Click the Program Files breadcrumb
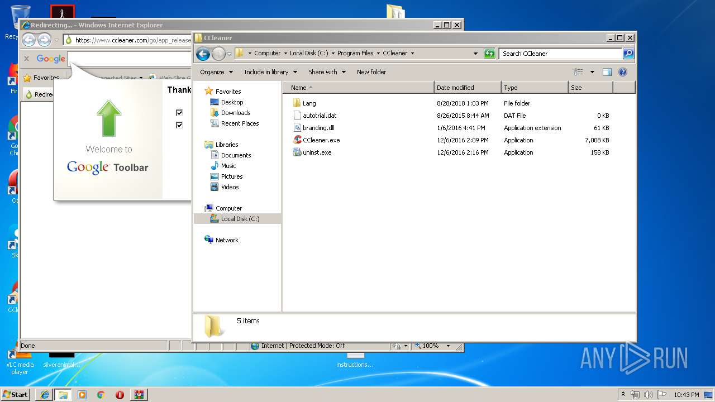Viewport: 715px width, 402px height. 355,54
